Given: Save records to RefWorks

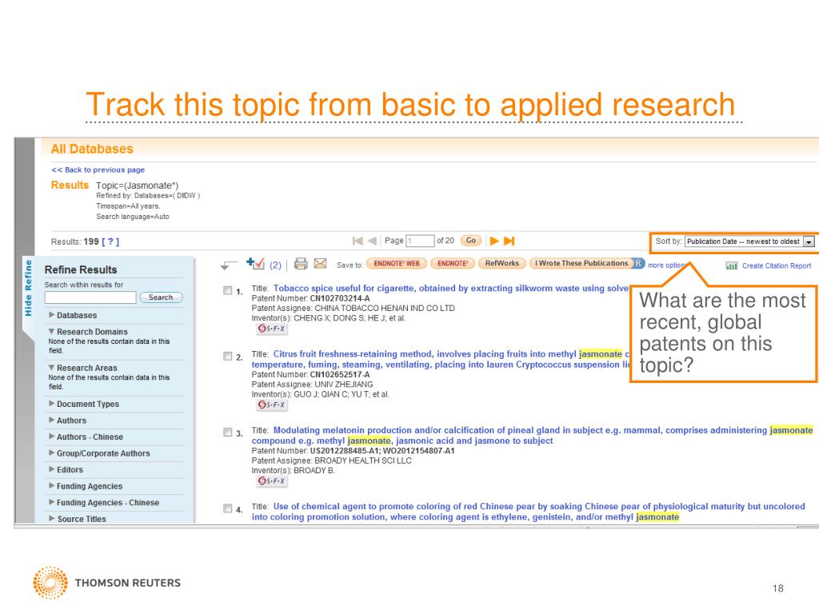Looking at the screenshot, I should coord(502,264).
